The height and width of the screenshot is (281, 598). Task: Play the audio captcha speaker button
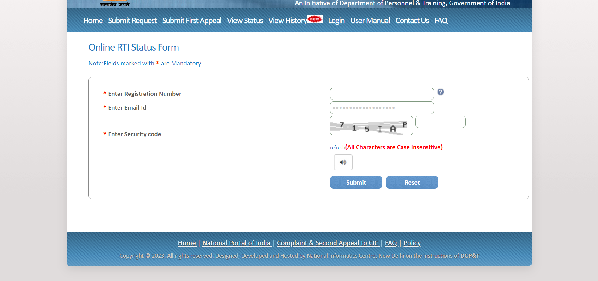point(343,162)
